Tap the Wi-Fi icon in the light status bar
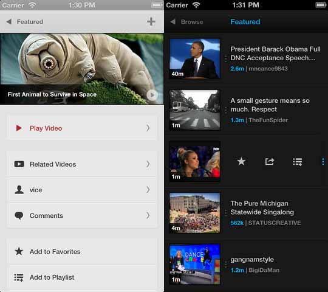The width and height of the screenshot is (328, 292). [32, 5]
